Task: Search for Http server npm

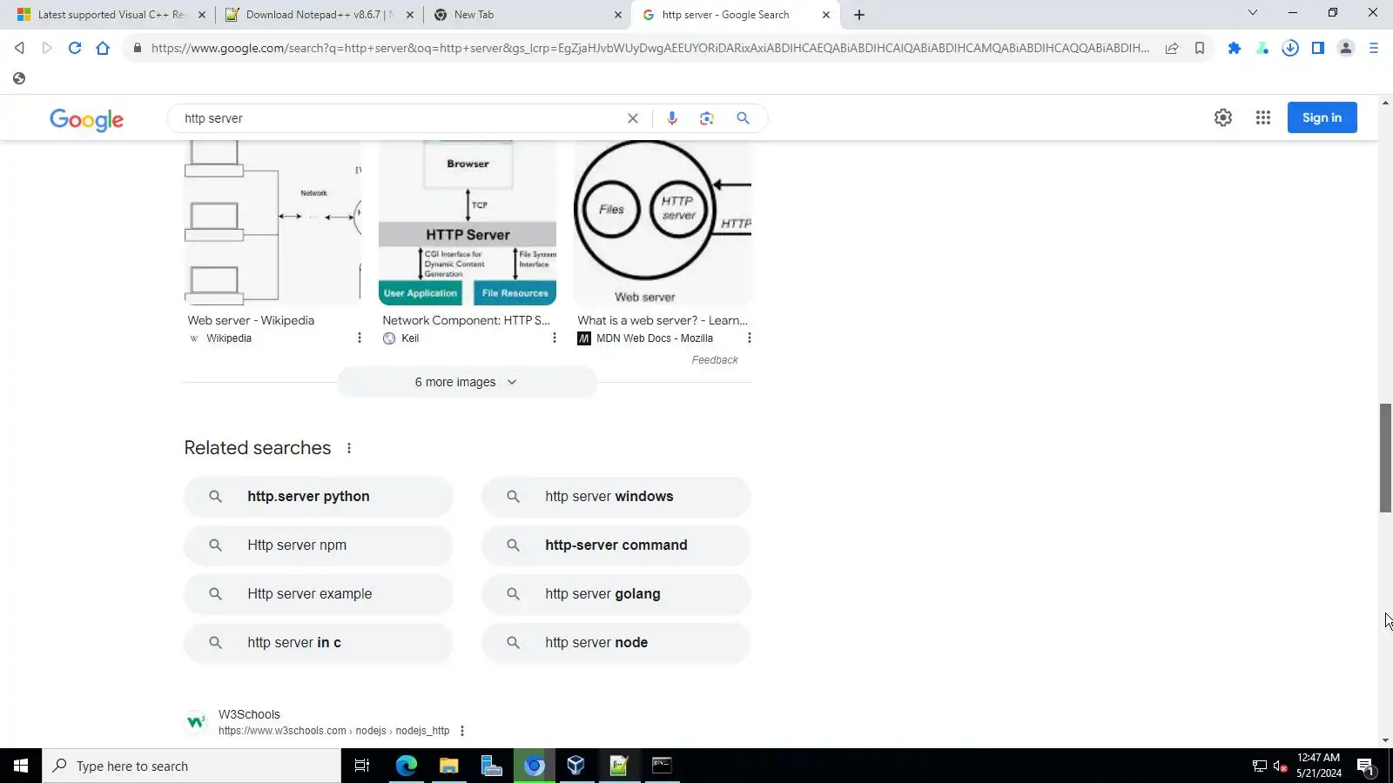Action: [319, 545]
